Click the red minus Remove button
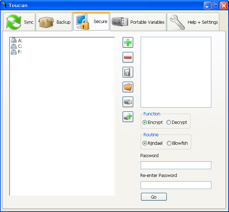This screenshot has width=229, height=212. tap(128, 57)
